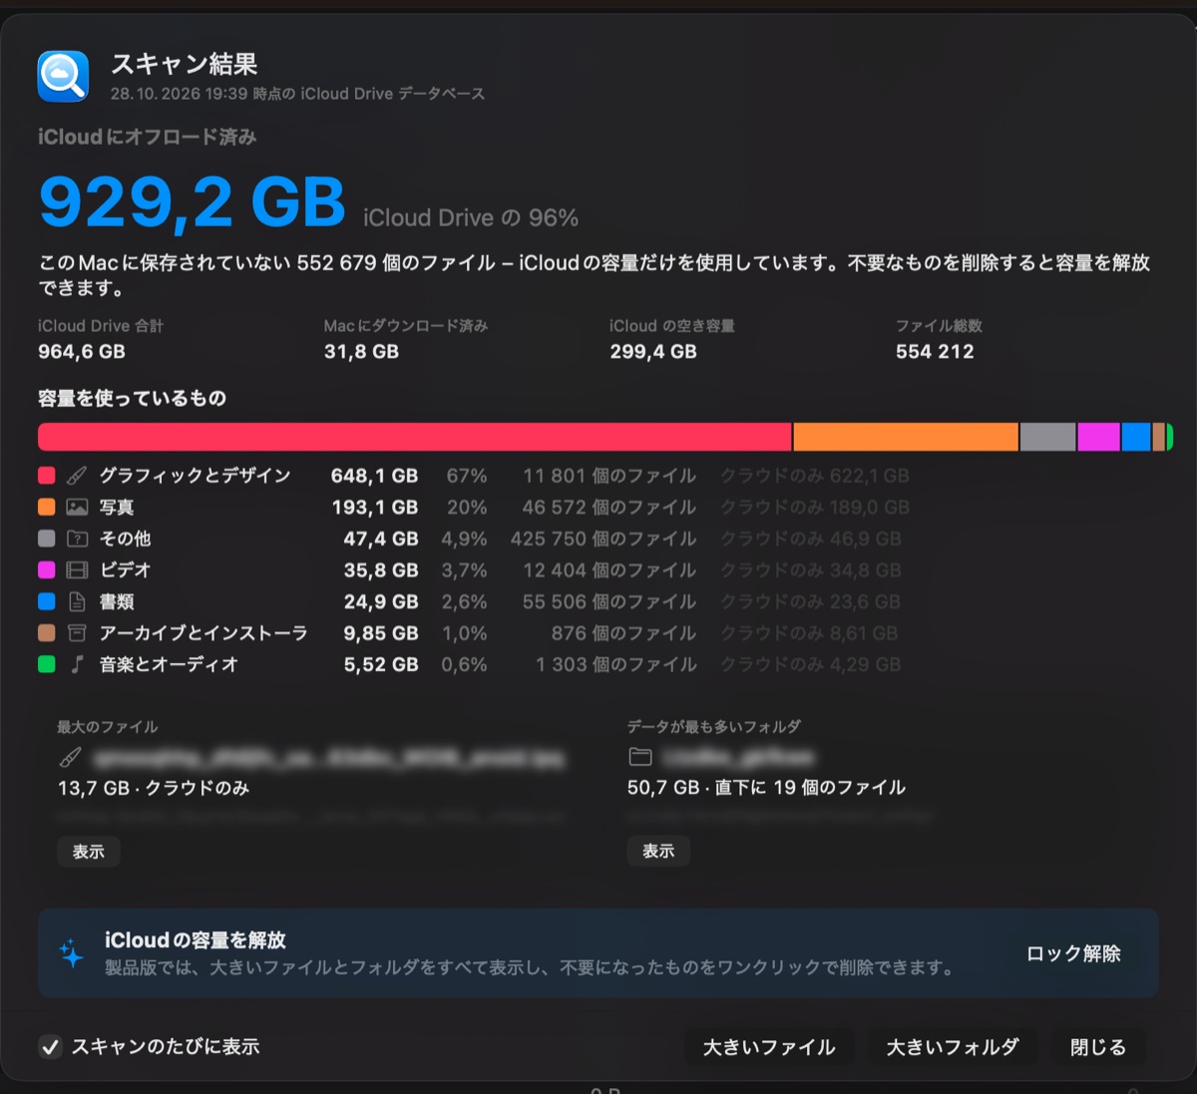1197x1094 pixels.
Task: Click the 964,6 GB iCloud Drive total
Action: (x=82, y=351)
